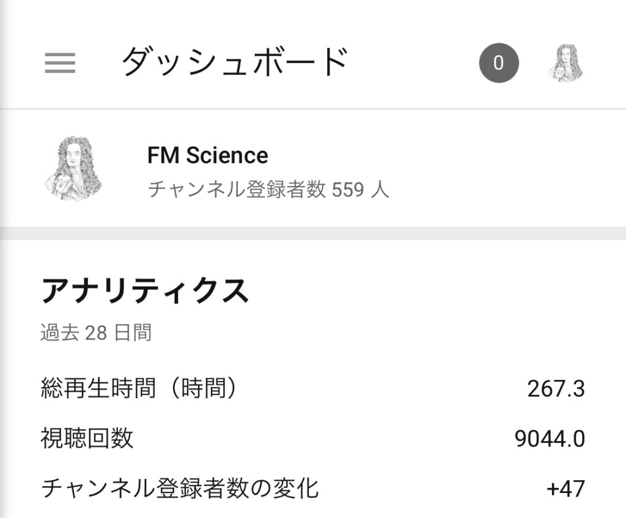Select the 視聴回数 metric label
Image resolution: width=626 pixels, height=518 pixels.
(x=87, y=438)
